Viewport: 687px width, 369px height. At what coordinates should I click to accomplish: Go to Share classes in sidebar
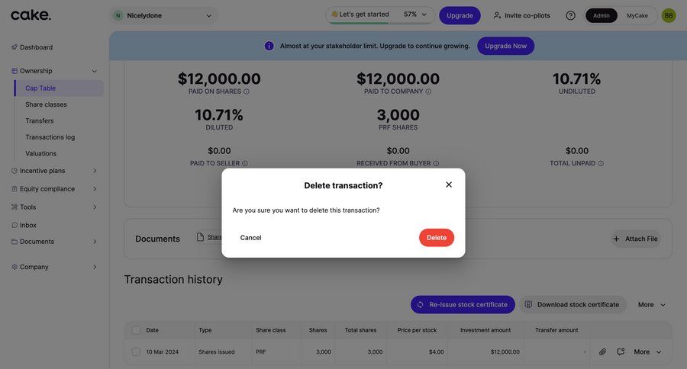click(x=46, y=104)
